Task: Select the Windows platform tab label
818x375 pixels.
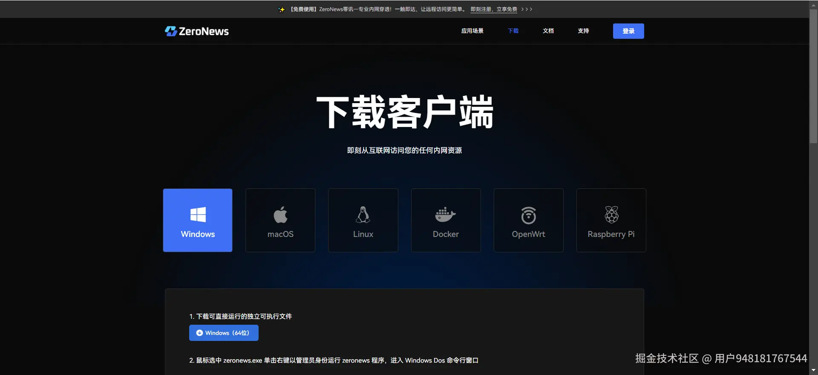Action: [198, 234]
